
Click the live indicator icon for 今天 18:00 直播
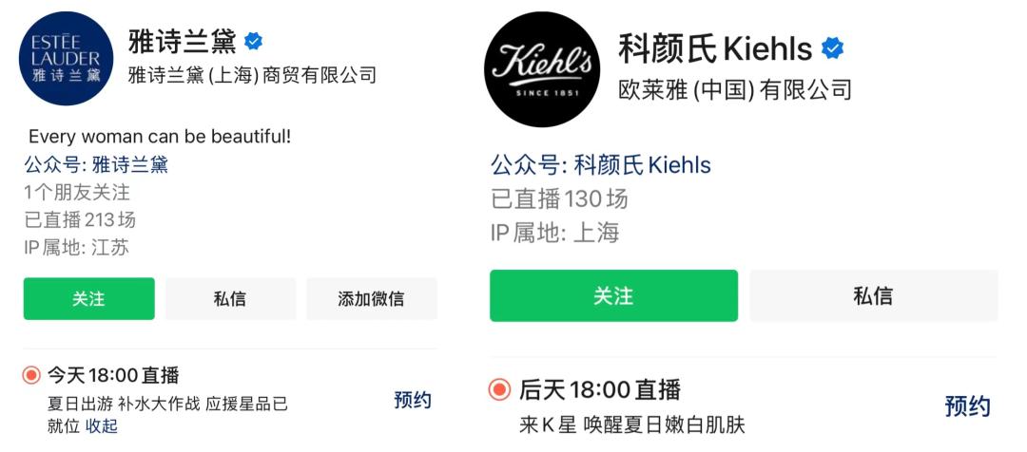click(31, 375)
